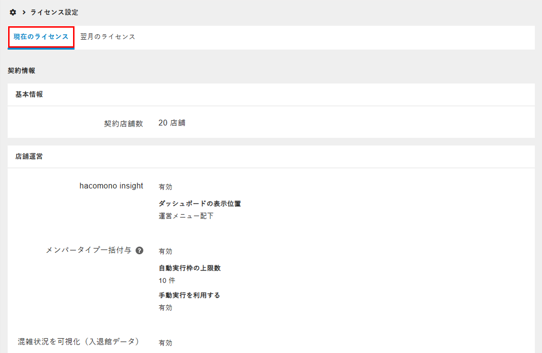Select the 契約情報 heading
Image resolution: width=542 pixels, height=353 pixels.
[x=21, y=71]
